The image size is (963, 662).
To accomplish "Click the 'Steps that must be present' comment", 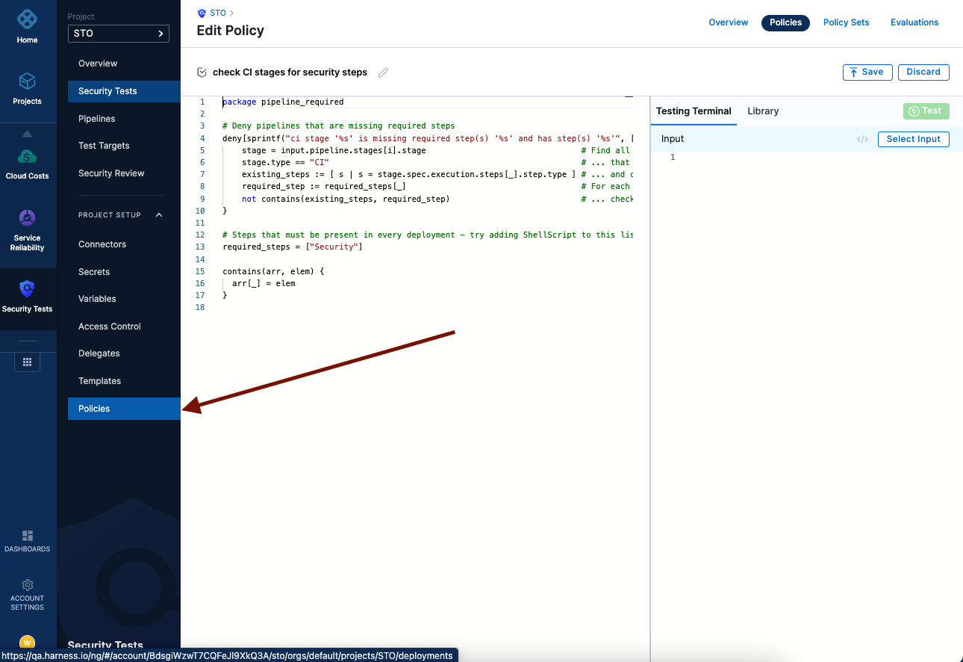I will pos(428,235).
